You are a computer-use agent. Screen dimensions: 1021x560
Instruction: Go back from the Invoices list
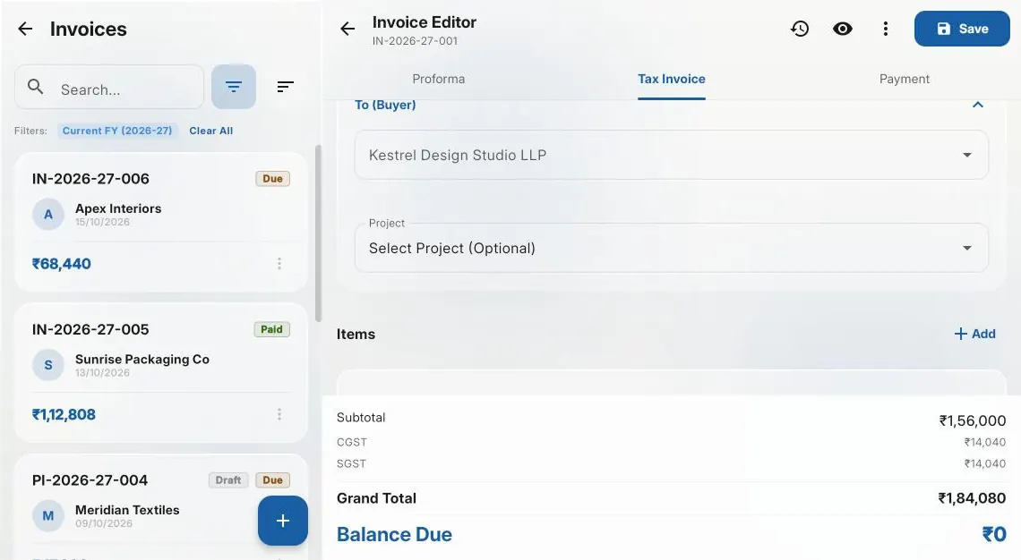(x=25, y=29)
